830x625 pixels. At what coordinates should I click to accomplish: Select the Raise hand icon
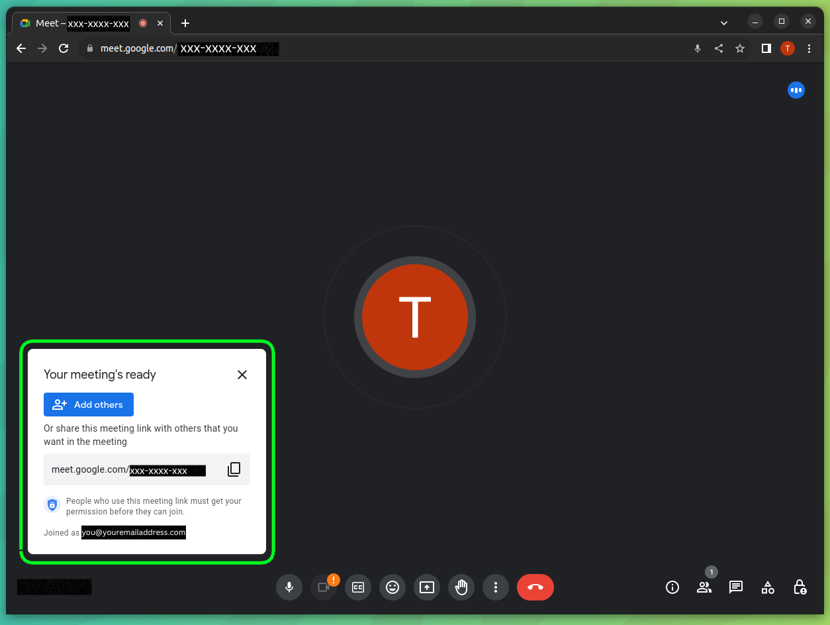(x=461, y=587)
